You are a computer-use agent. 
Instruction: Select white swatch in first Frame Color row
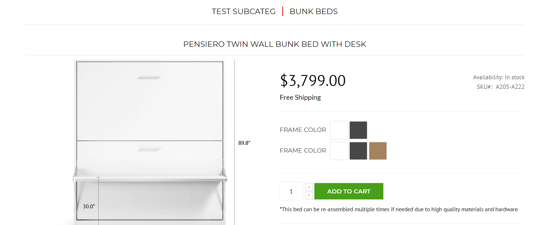click(339, 130)
